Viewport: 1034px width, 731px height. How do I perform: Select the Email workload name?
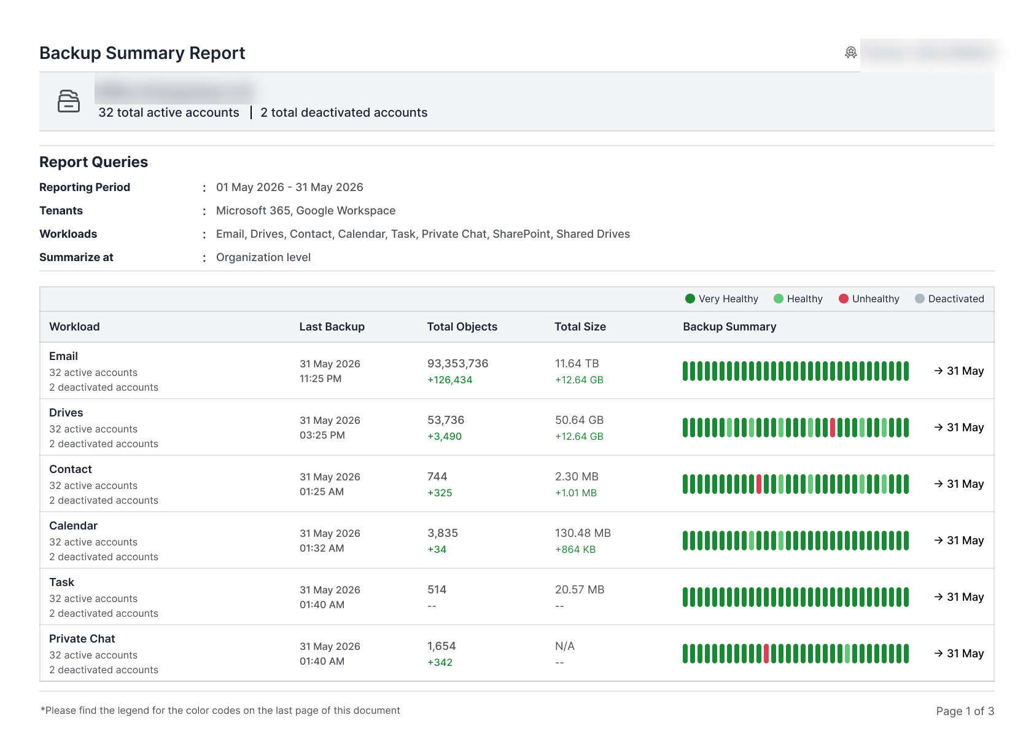click(63, 356)
